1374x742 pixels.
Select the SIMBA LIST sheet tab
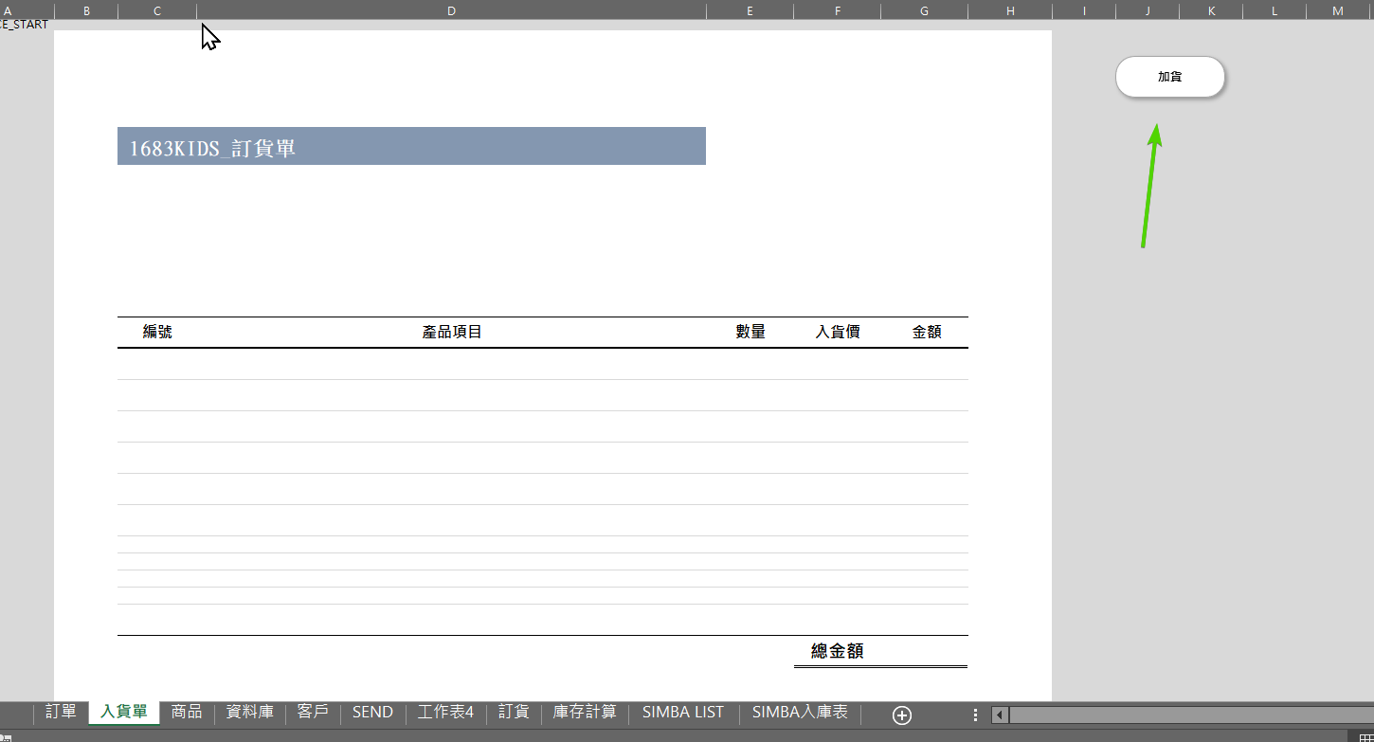(682, 712)
